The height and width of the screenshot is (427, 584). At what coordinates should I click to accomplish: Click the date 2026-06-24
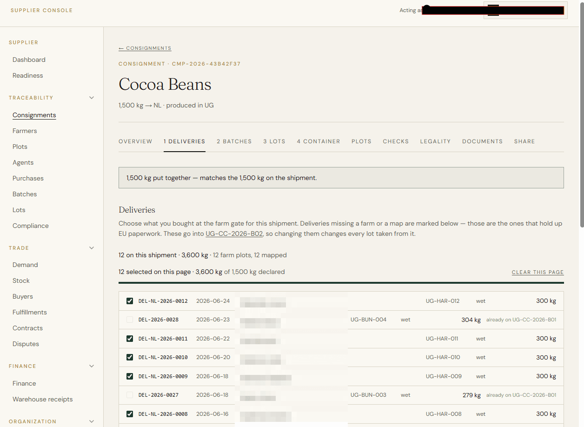(213, 301)
